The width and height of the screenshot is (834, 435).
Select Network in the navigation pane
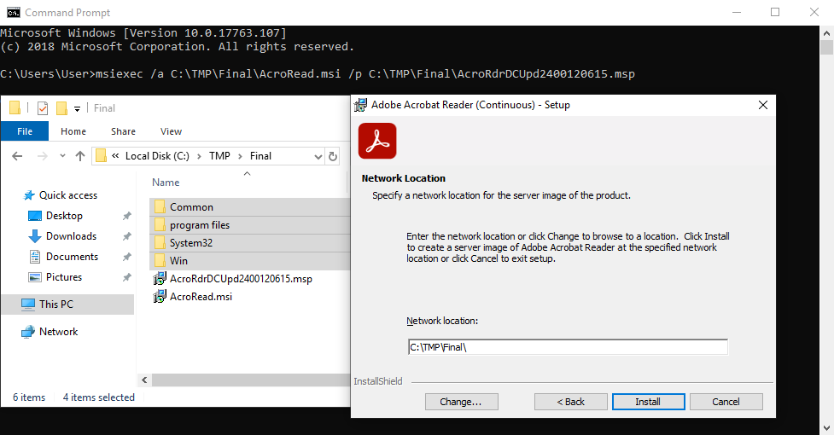pyautogui.click(x=59, y=332)
